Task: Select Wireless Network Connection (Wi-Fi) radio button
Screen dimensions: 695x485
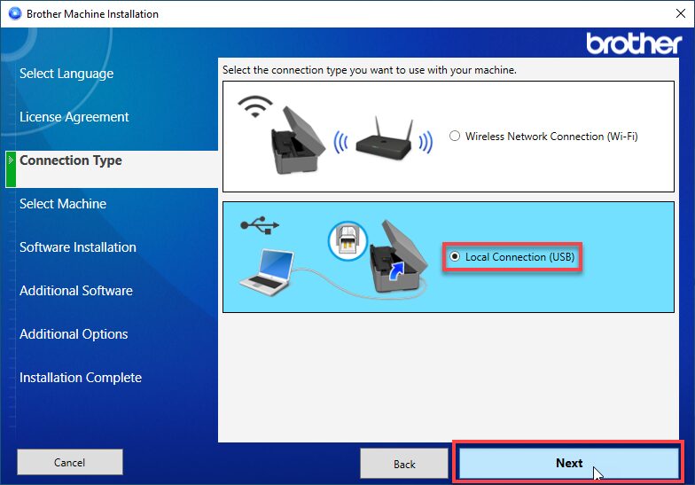Action: tap(455, 137)
